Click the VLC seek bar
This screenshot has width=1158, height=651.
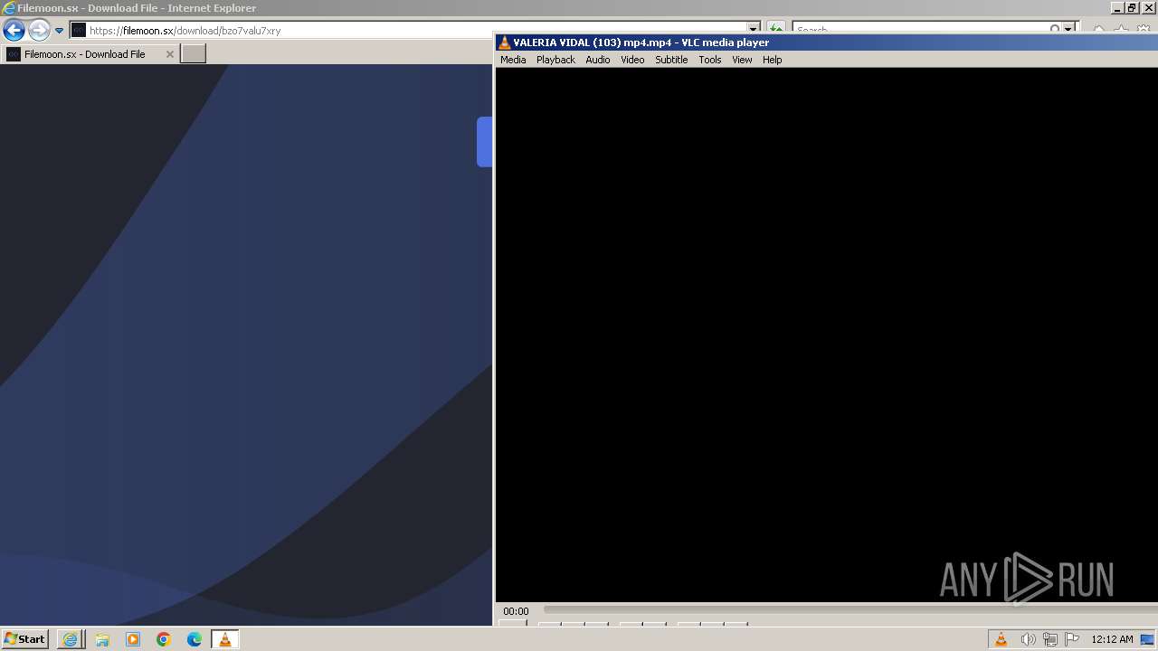pos(849,610)
